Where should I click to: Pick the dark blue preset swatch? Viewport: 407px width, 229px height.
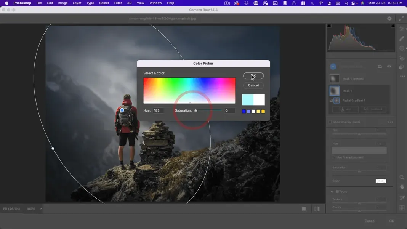(x=244, y=111)
